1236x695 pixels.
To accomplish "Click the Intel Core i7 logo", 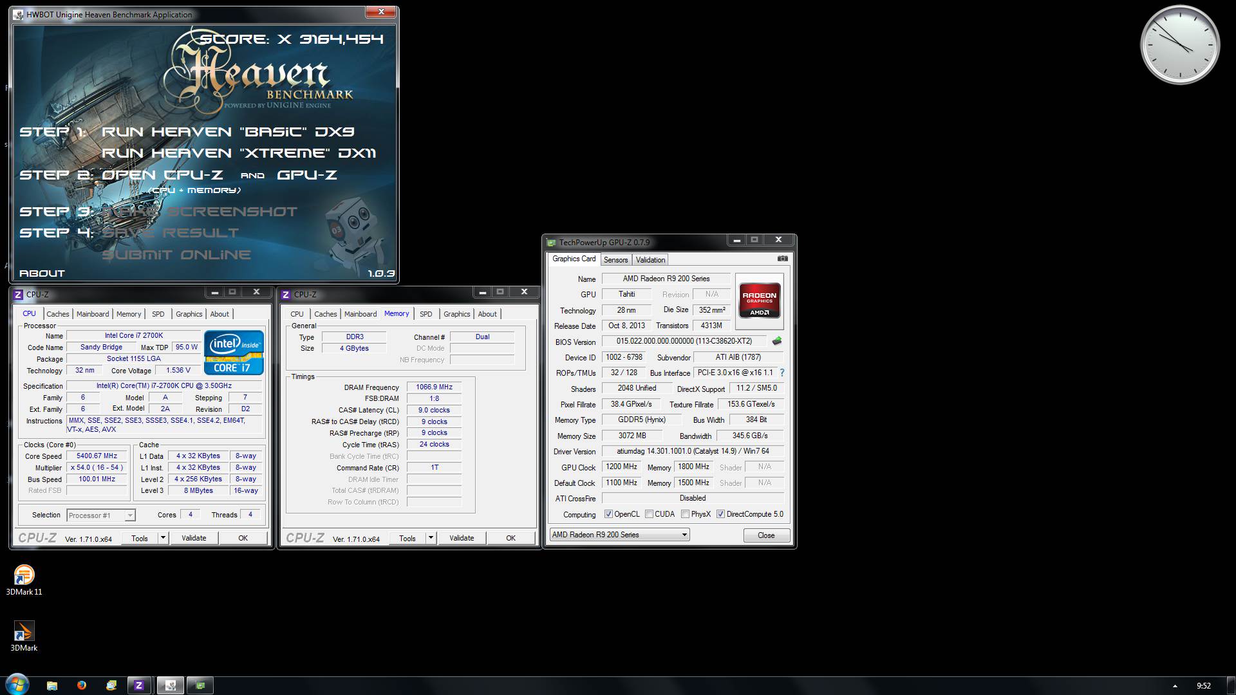I will tap(234, 352).
